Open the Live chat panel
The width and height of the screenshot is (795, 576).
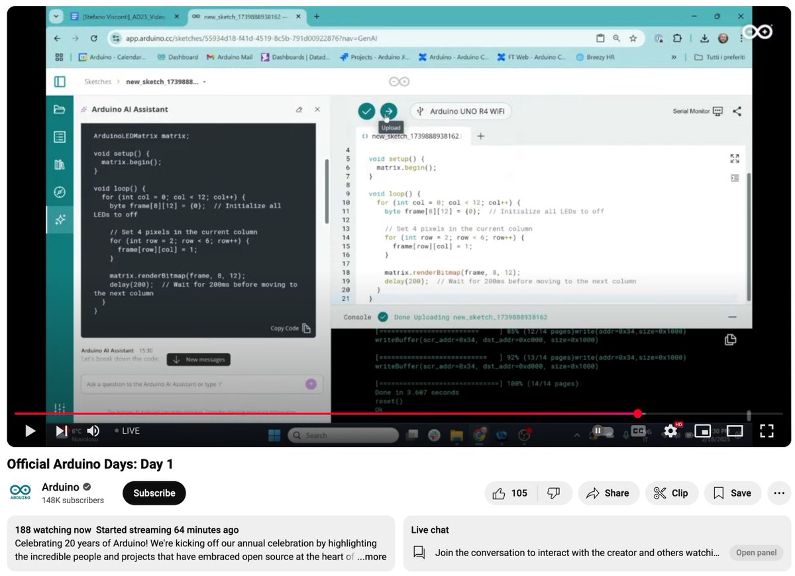tap(756, 553)
